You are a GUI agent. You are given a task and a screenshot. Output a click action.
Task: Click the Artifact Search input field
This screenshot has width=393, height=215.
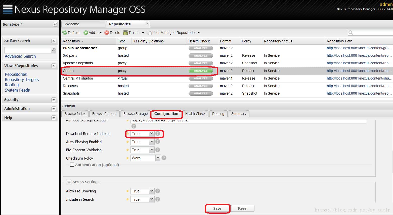click(28, 50)
